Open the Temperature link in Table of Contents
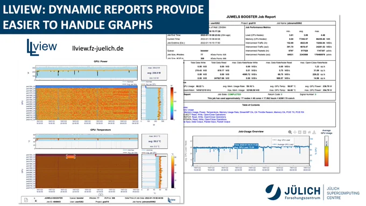366x206 pixels. point(213,112)
